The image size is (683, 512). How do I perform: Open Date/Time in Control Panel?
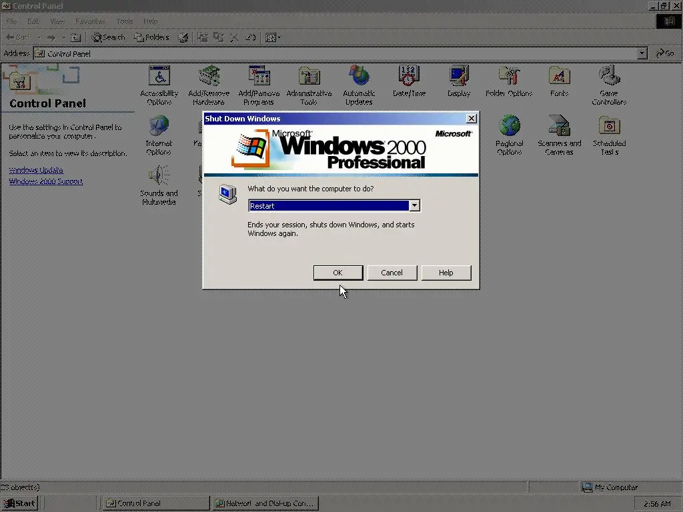409,81
